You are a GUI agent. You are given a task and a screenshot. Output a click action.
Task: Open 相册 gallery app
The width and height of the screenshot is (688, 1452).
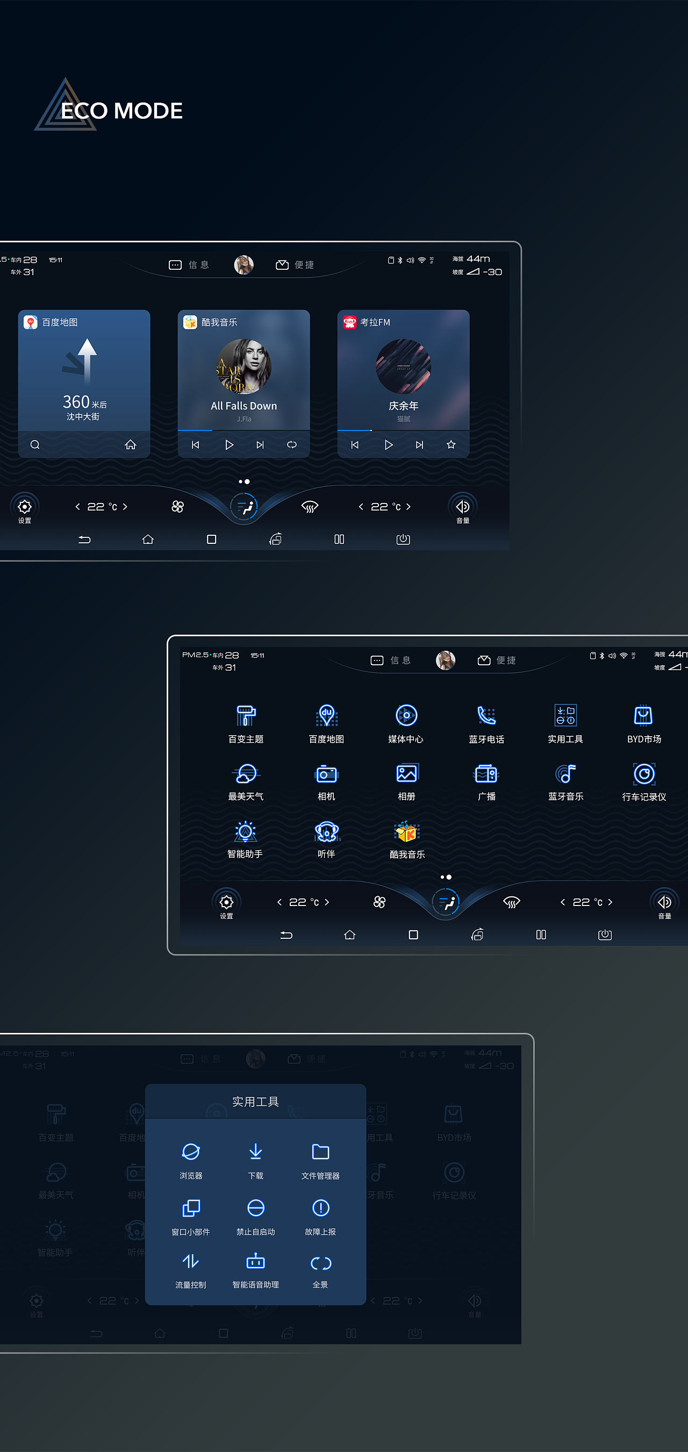pyautogui.click(x=406, y=782)
